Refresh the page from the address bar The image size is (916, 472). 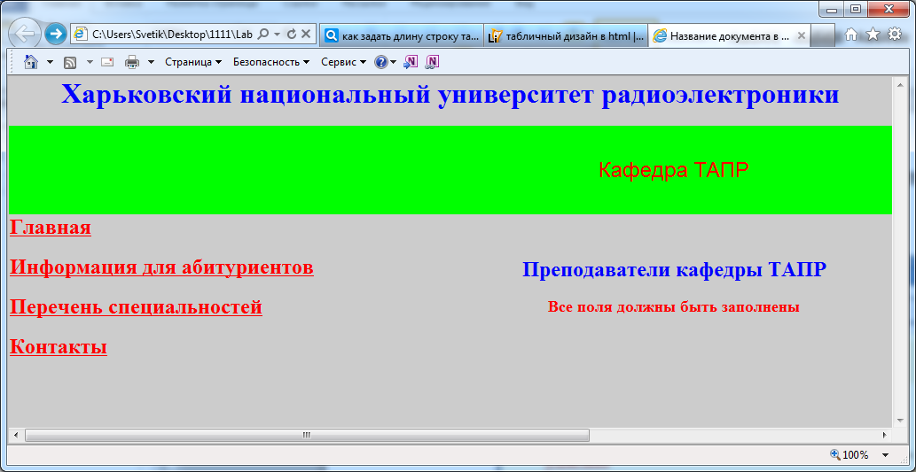pos(292,35)
